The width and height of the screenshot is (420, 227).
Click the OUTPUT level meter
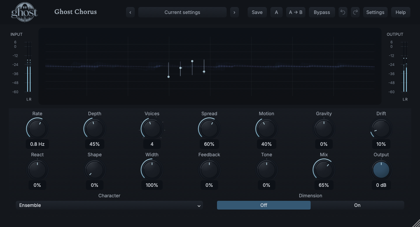[x=405, y=67]
